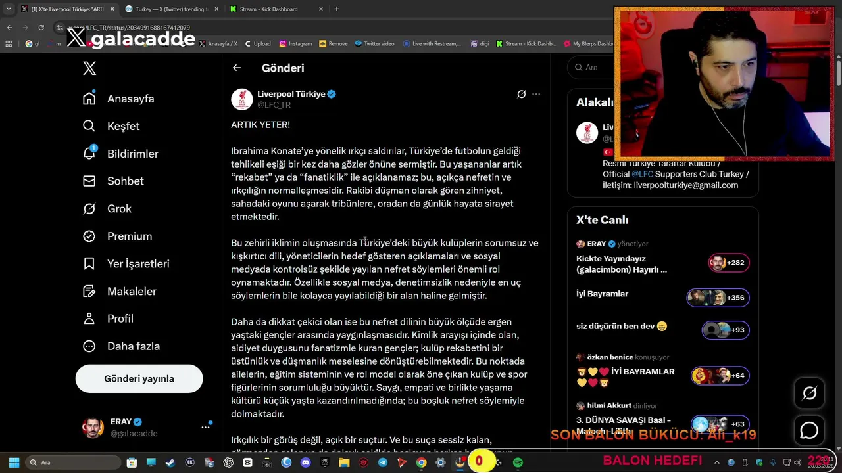Open the Upload bookmark

pos(257,44)
